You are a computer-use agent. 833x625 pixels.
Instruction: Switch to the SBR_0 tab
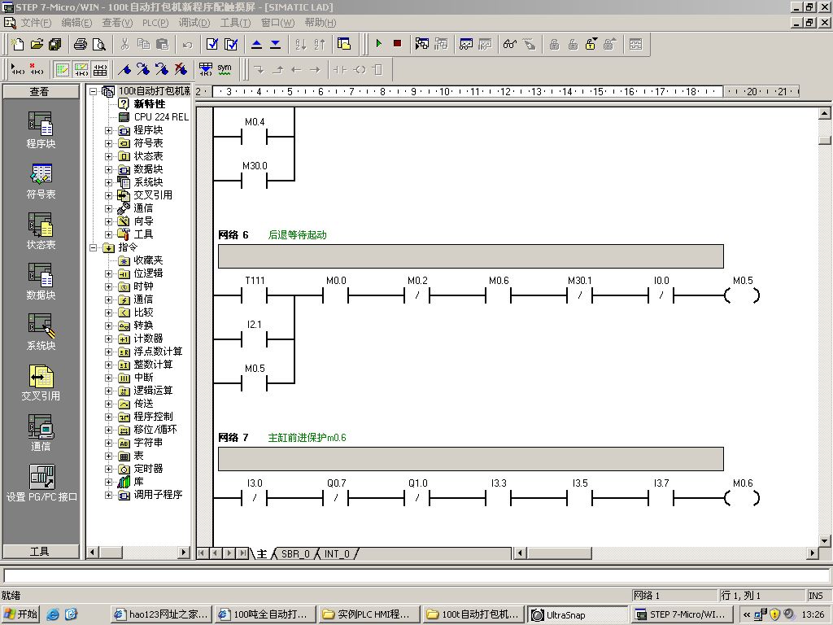pos(294,553)
